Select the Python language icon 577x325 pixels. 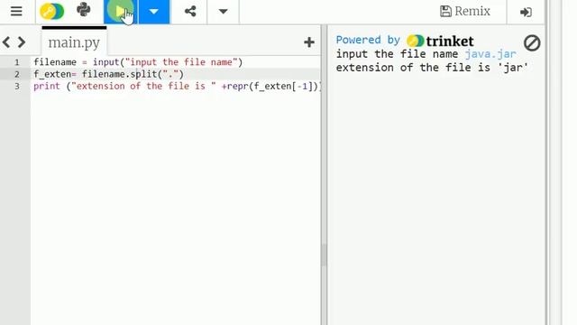tap(84, 10)
